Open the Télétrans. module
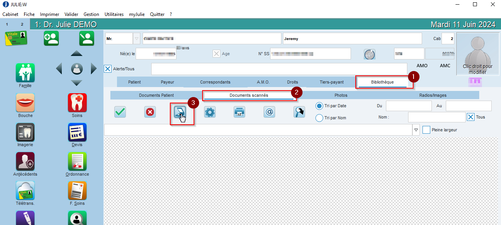The width and height of the screenshot is (501, 225). pos(25,191)
